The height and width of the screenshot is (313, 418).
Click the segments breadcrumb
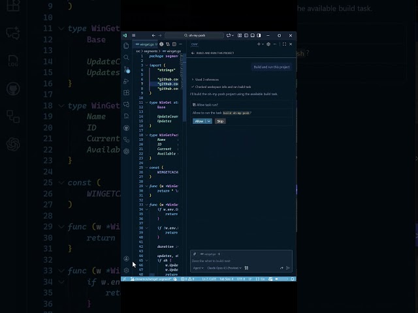151,51
